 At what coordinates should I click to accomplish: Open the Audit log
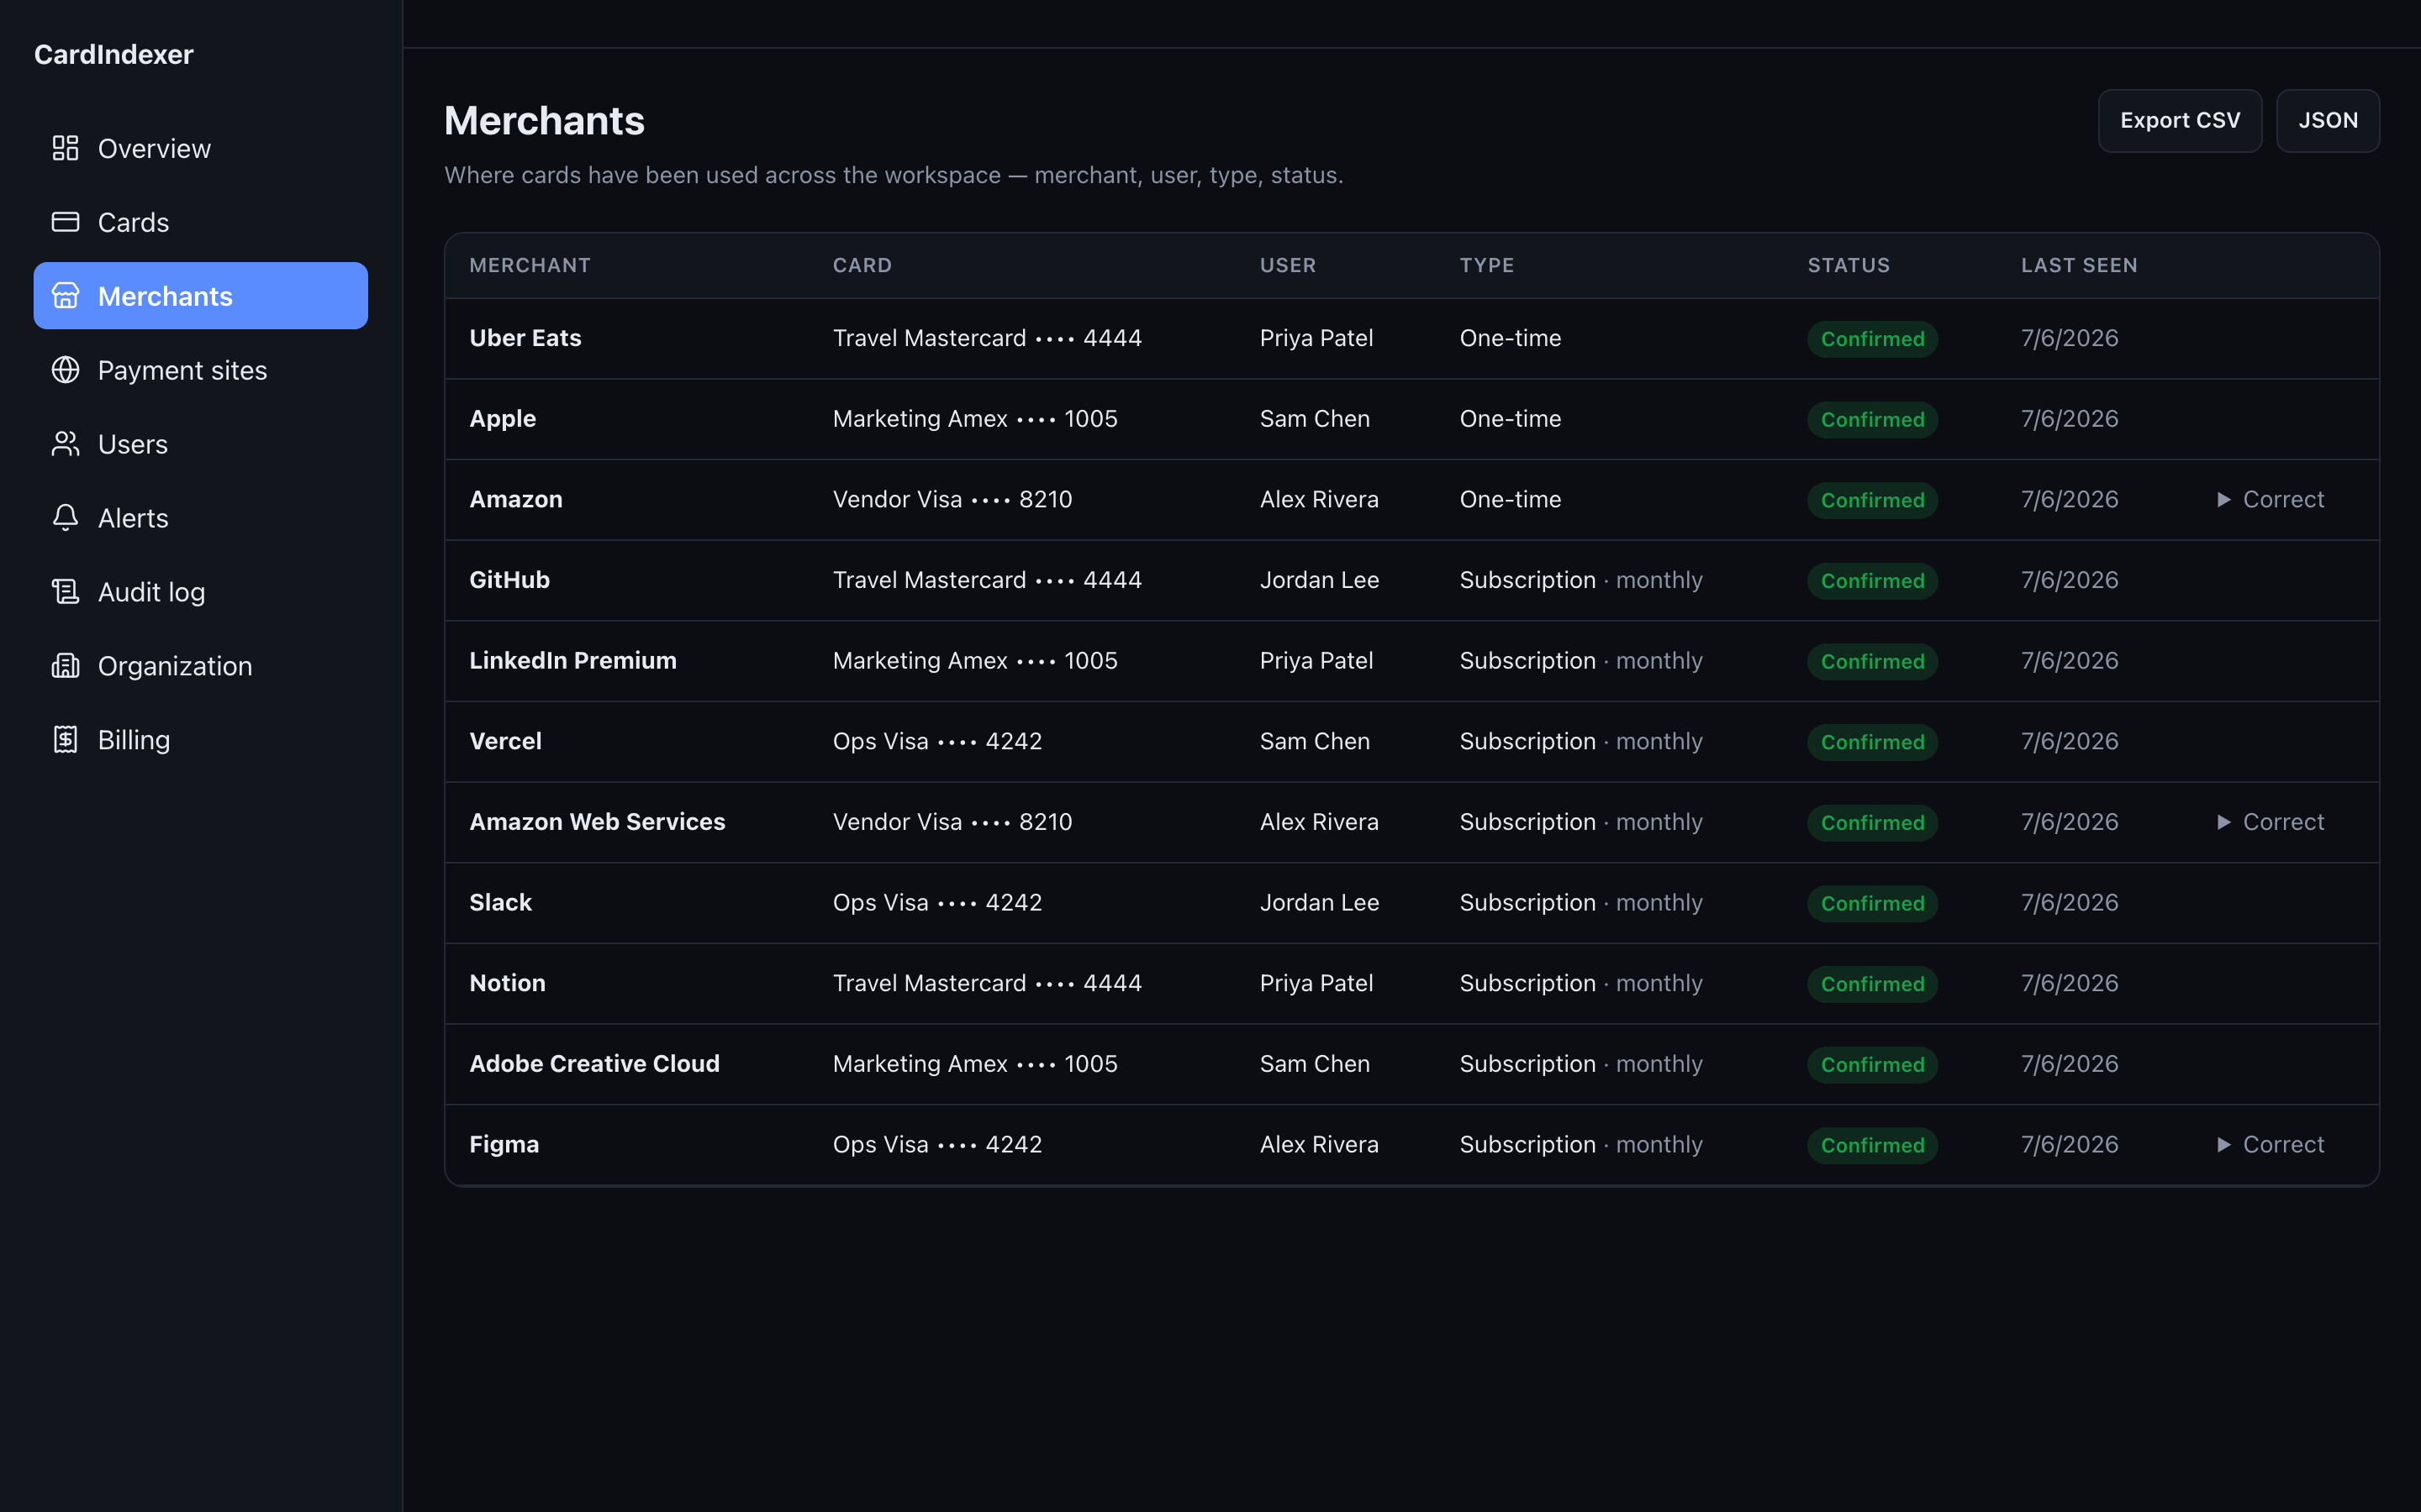tap(200, 592)
